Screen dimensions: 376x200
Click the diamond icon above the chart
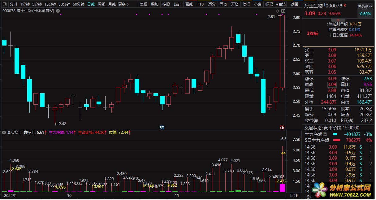[277, 11]
